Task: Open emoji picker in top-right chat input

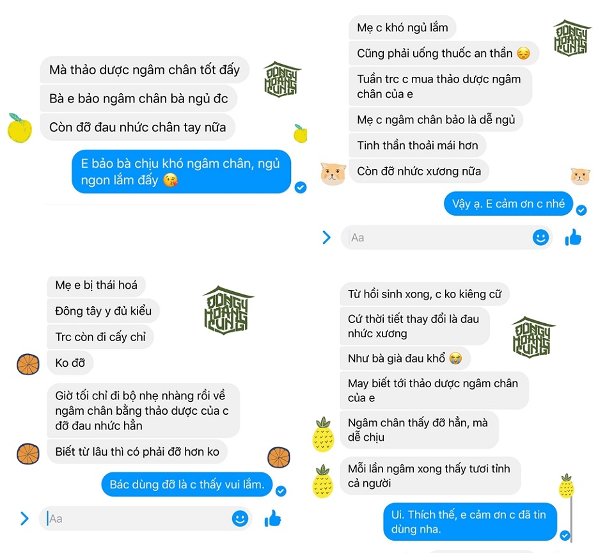Action: tap(540, 237)
